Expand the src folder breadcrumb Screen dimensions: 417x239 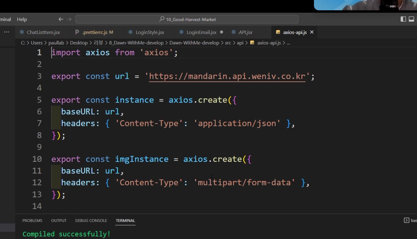[228, 43]
